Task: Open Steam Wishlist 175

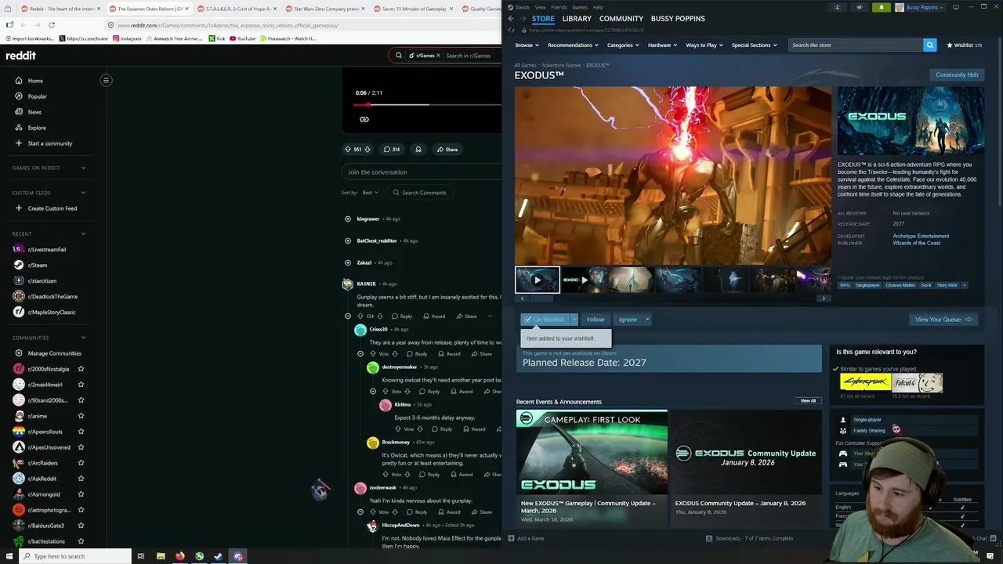Action: coord(964,45)
